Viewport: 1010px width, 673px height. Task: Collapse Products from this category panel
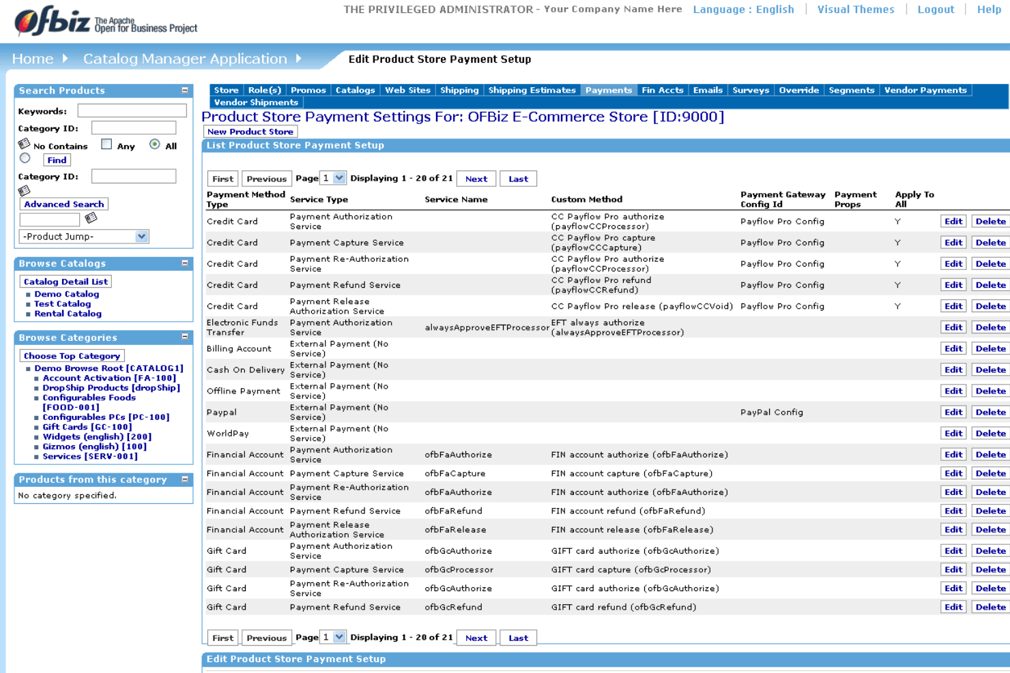[x=185, y=479]
